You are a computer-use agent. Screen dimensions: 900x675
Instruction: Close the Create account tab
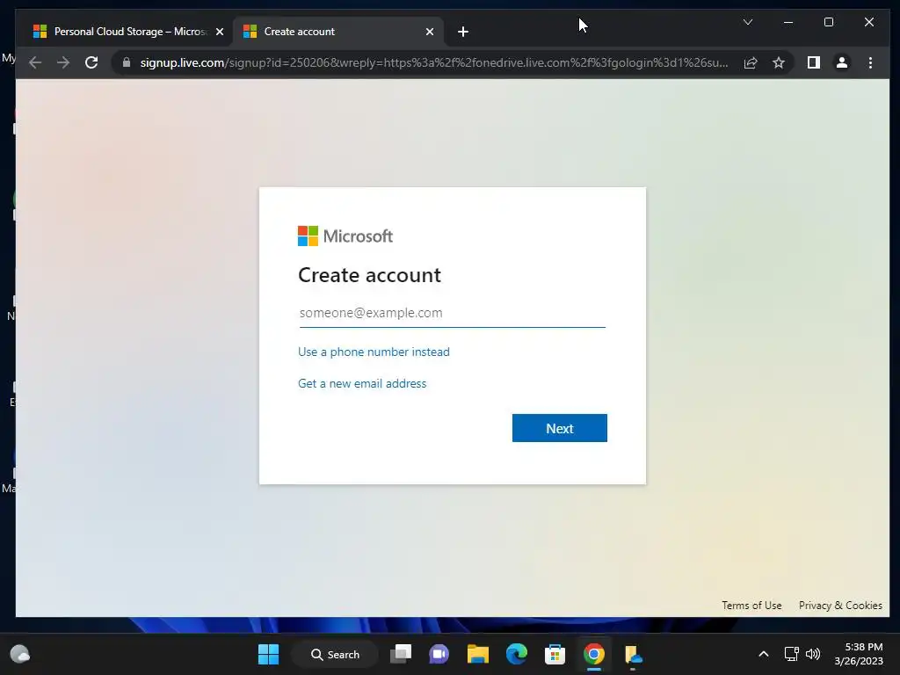click(x=429, y=32)
